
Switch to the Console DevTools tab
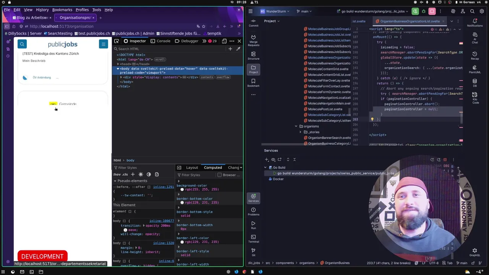tap(160, 41)
